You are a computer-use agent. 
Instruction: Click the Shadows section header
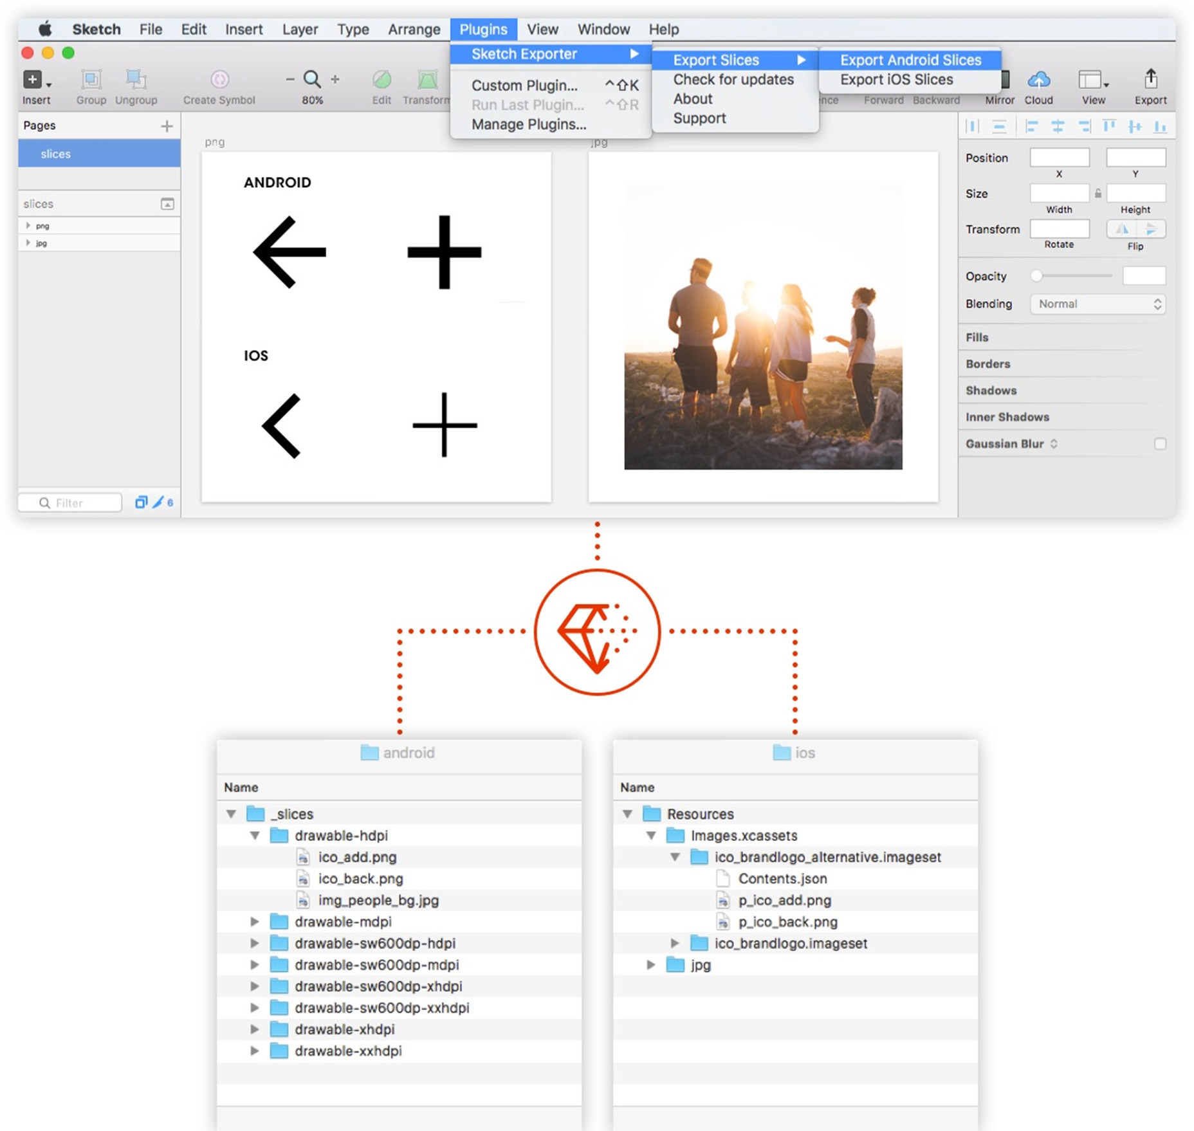(x=991, y=391)
